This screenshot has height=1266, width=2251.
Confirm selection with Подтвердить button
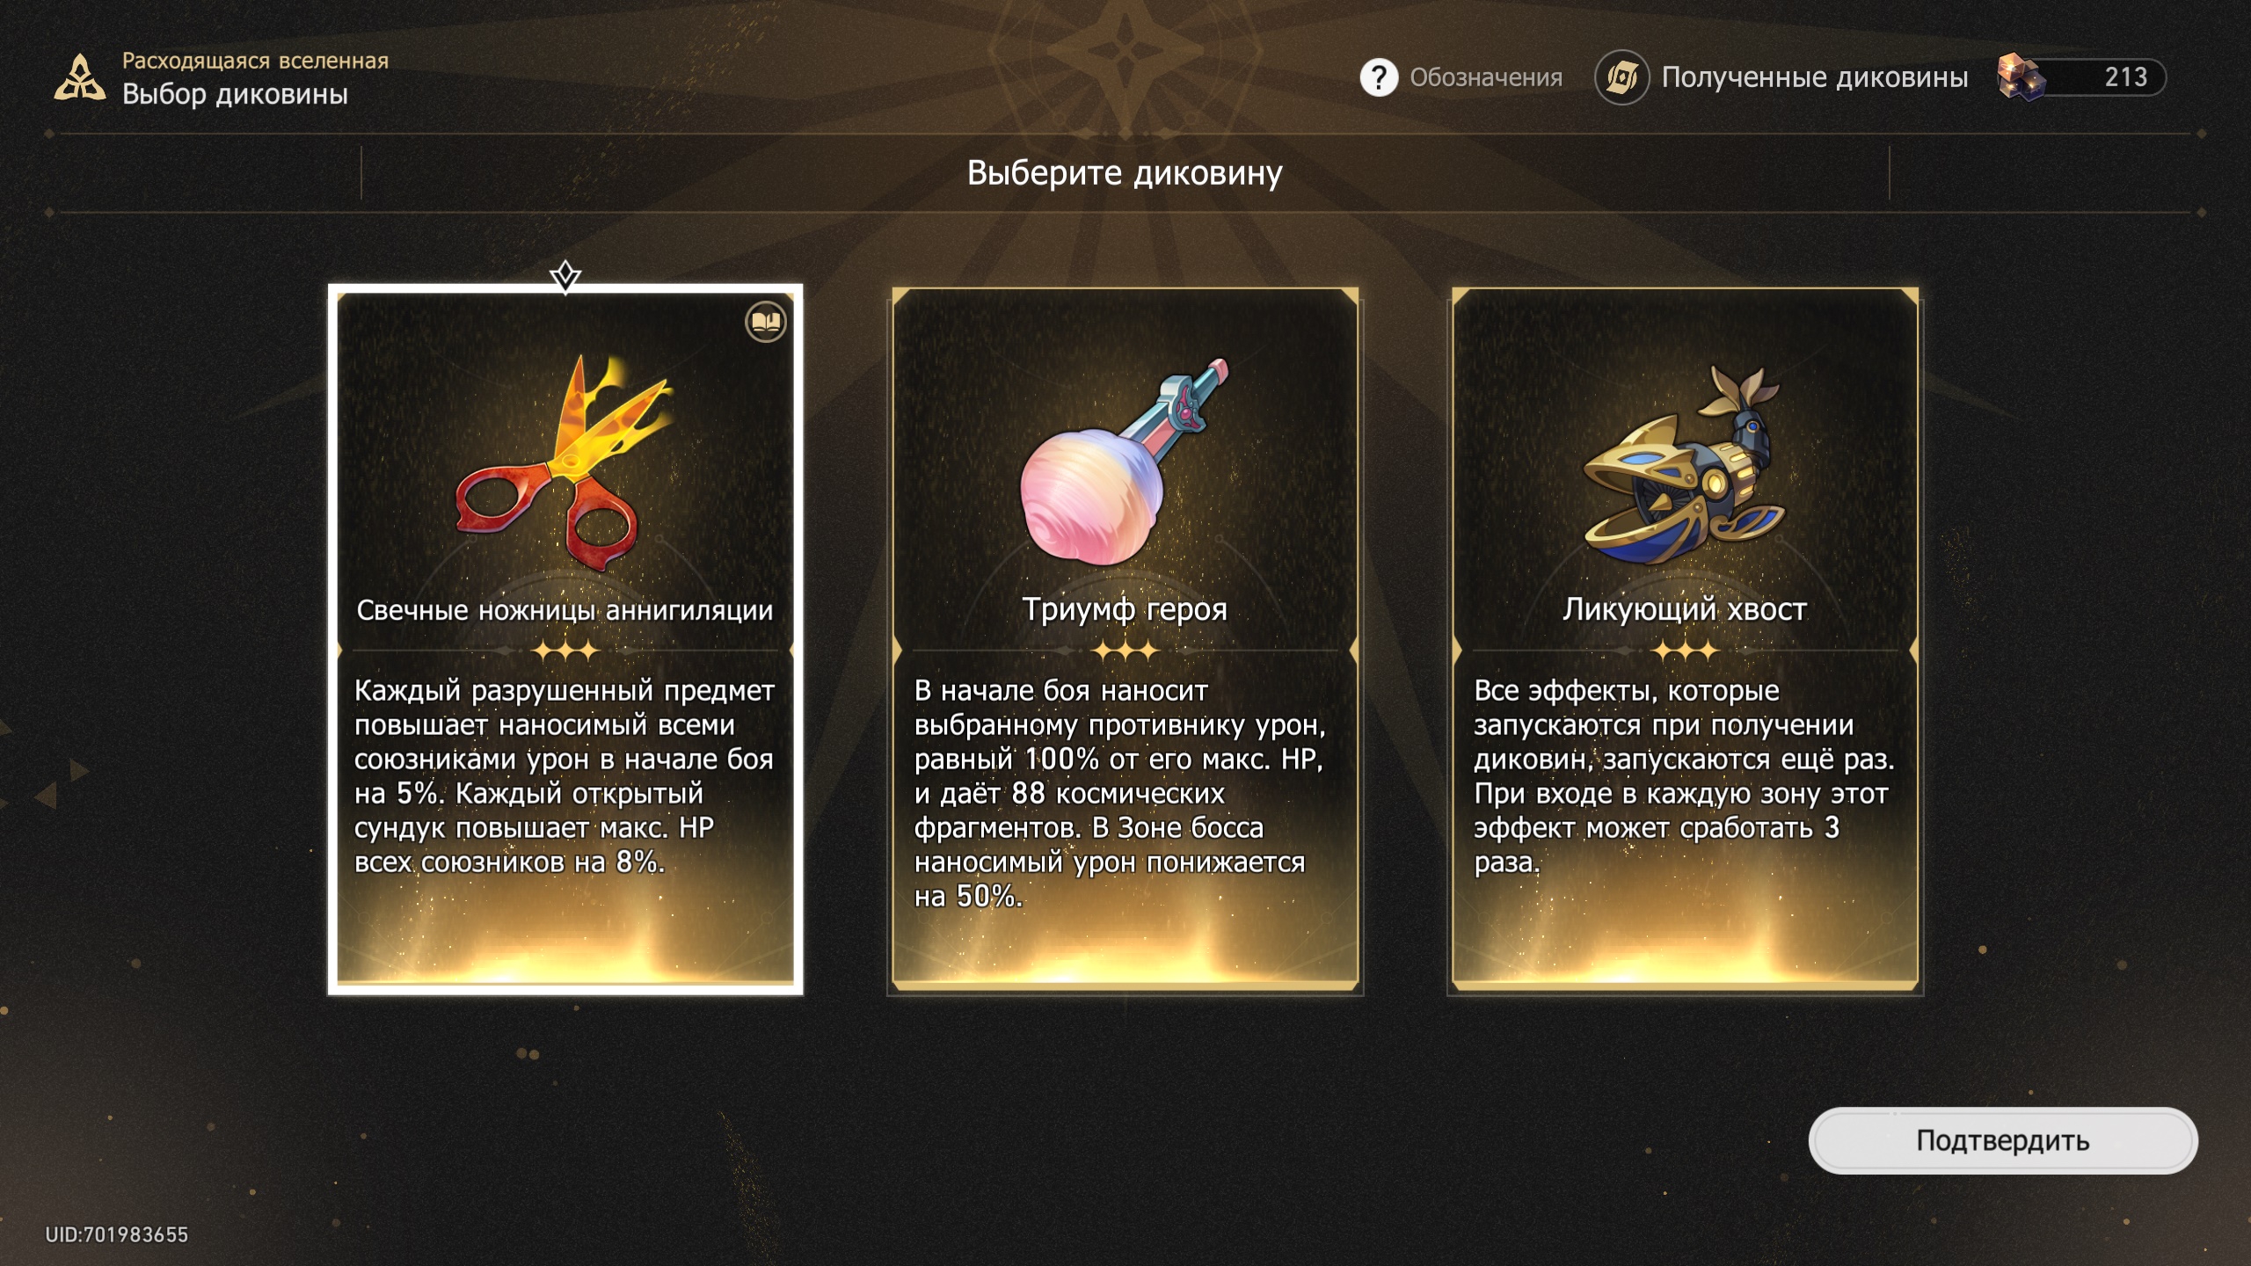point(2002,1140)
